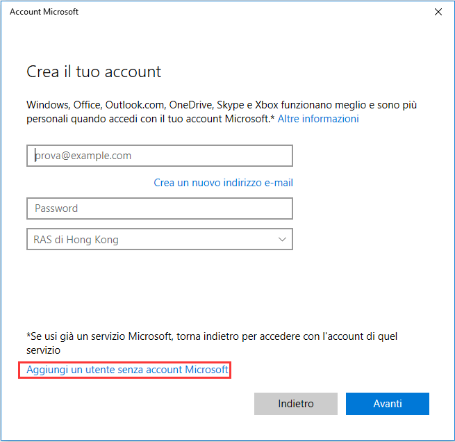Click the Account Microsoft window title
Viewport: 455px width, 442px height.
click(44, 12)
